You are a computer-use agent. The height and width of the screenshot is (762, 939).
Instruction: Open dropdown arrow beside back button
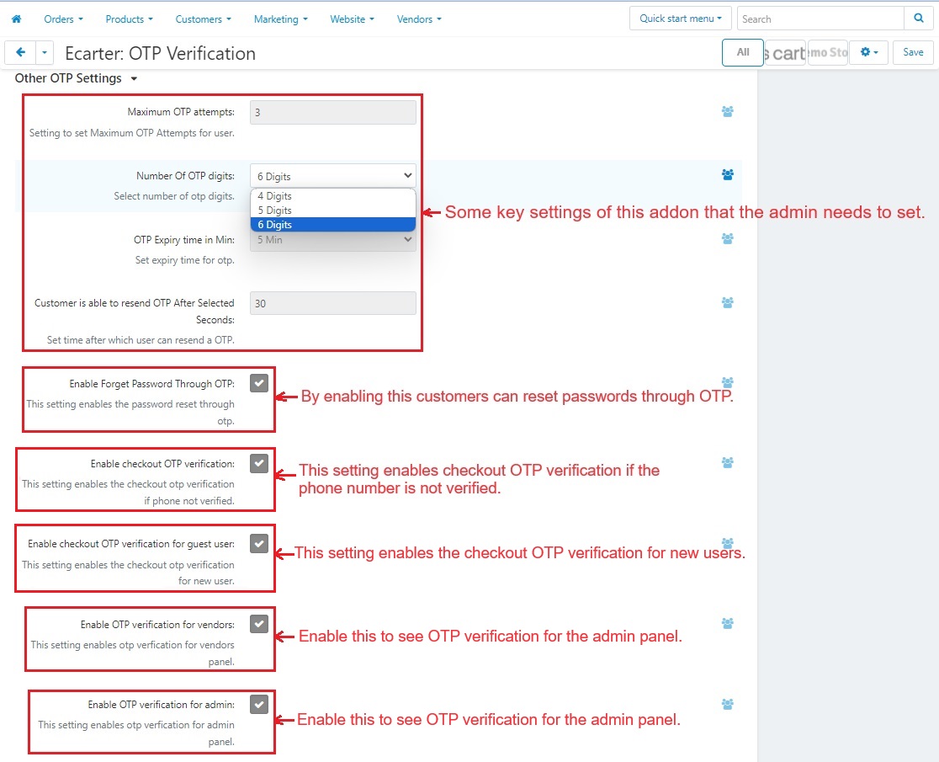(x=45, y=53)
